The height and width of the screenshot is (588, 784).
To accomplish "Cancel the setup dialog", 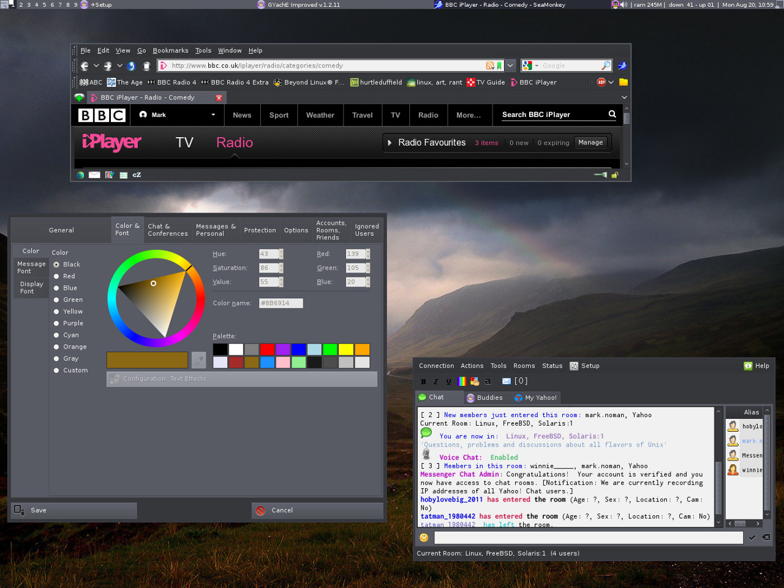I will click(x=317, y=510).
